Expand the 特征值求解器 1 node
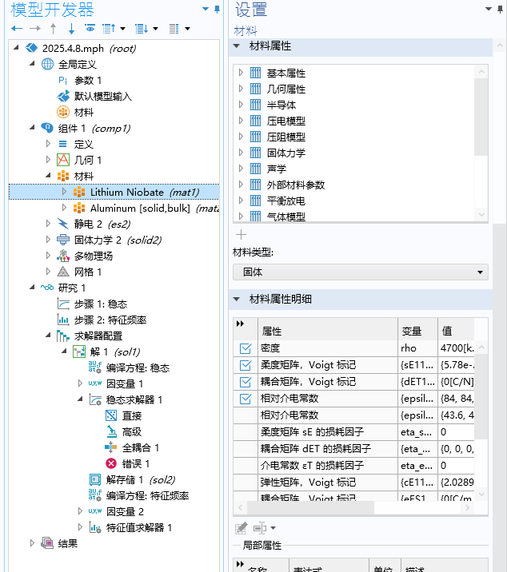 click(80, 527)
